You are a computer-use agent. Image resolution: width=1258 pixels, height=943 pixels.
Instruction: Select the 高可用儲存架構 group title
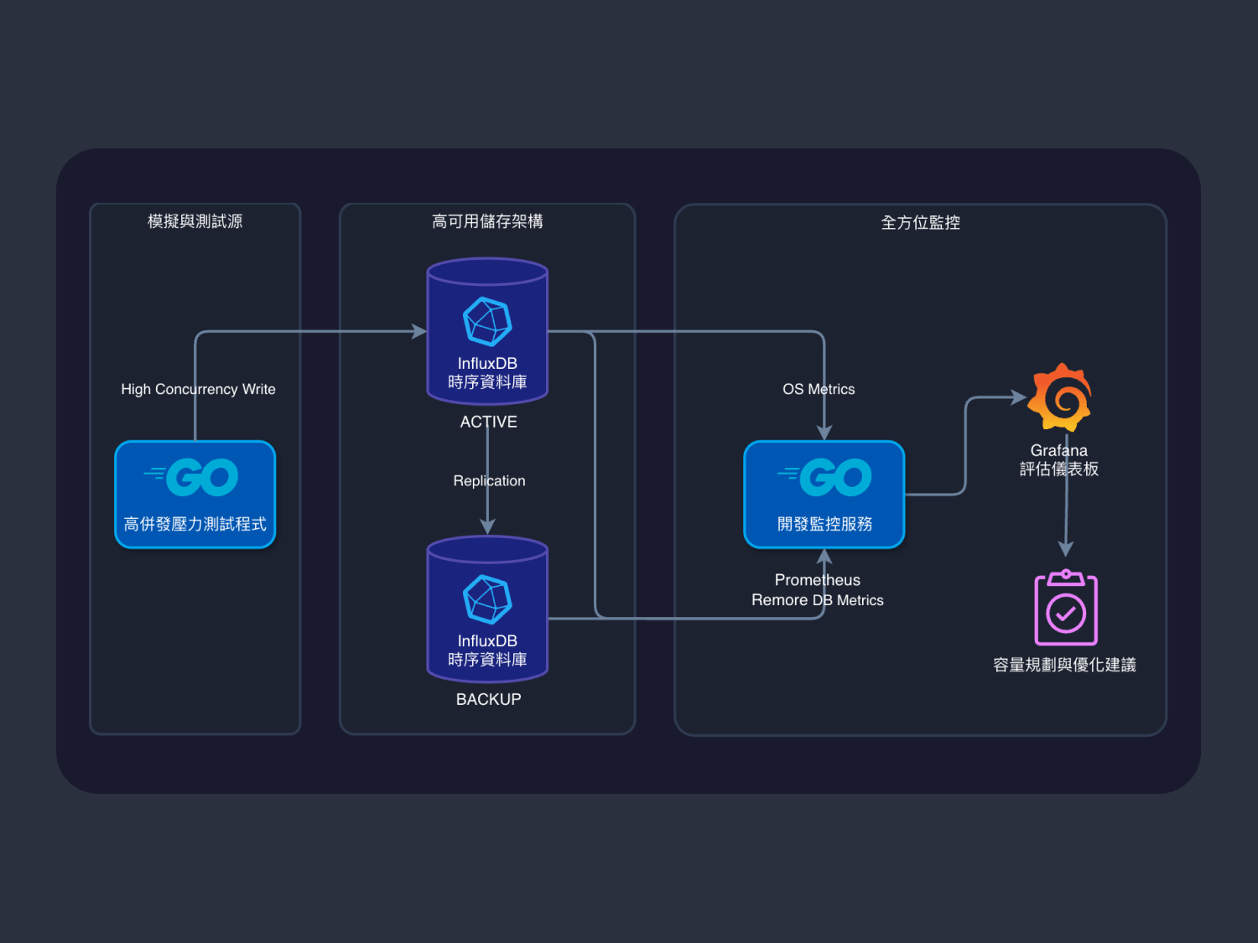(487, 221)
